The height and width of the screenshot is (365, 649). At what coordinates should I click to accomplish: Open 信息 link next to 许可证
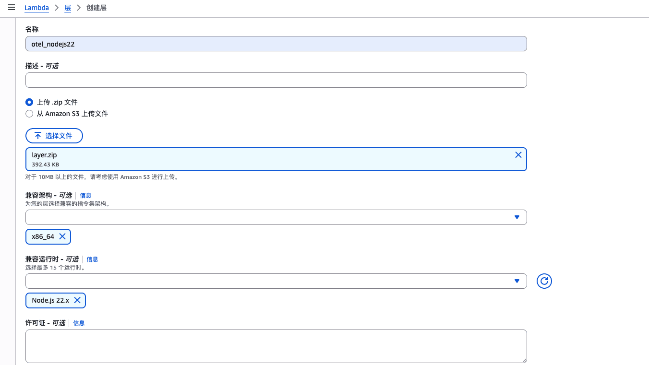coord(79,323)
